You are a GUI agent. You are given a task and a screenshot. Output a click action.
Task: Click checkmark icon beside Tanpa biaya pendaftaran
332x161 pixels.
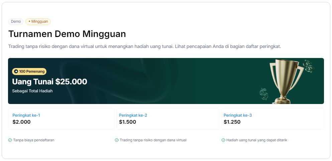tap(10, 140)
